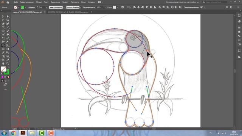Select the Perspective Grid tool
242x136 pixels.
click(8, 45)
